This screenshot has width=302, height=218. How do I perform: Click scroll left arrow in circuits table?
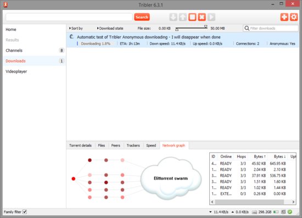[212, 202]
